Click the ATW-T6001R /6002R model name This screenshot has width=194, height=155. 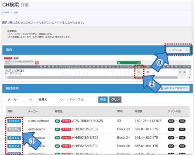[x=88, y=121]
